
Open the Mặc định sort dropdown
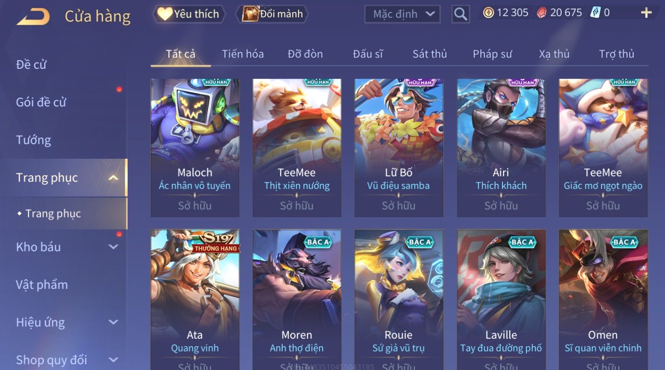pyautogui.click(x=402, y=14)
